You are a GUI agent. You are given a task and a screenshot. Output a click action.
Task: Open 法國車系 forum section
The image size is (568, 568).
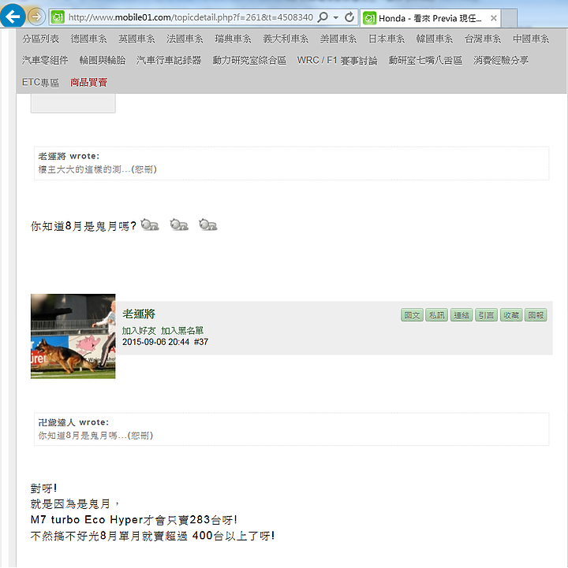pyautogui.click(x=185, y=39)
